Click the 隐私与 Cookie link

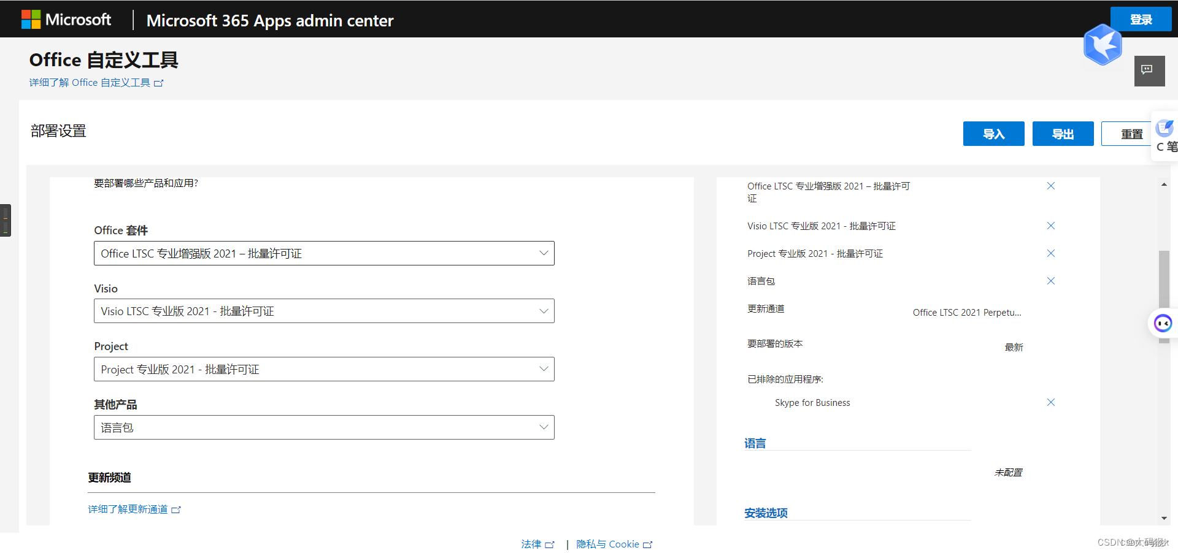[x=609, y=544]
